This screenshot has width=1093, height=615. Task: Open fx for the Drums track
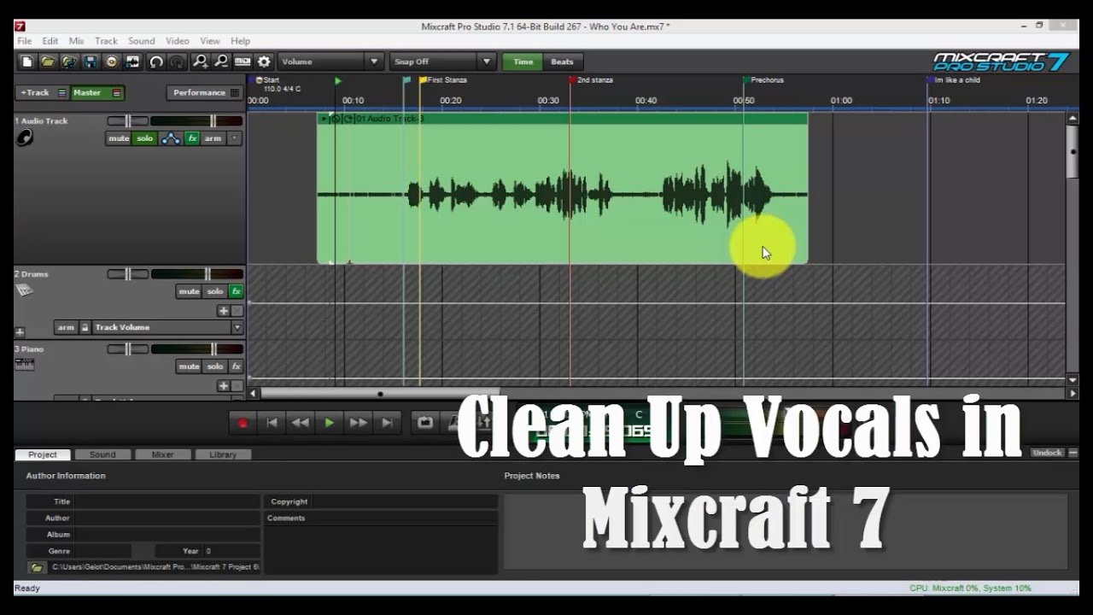(236, 291)
